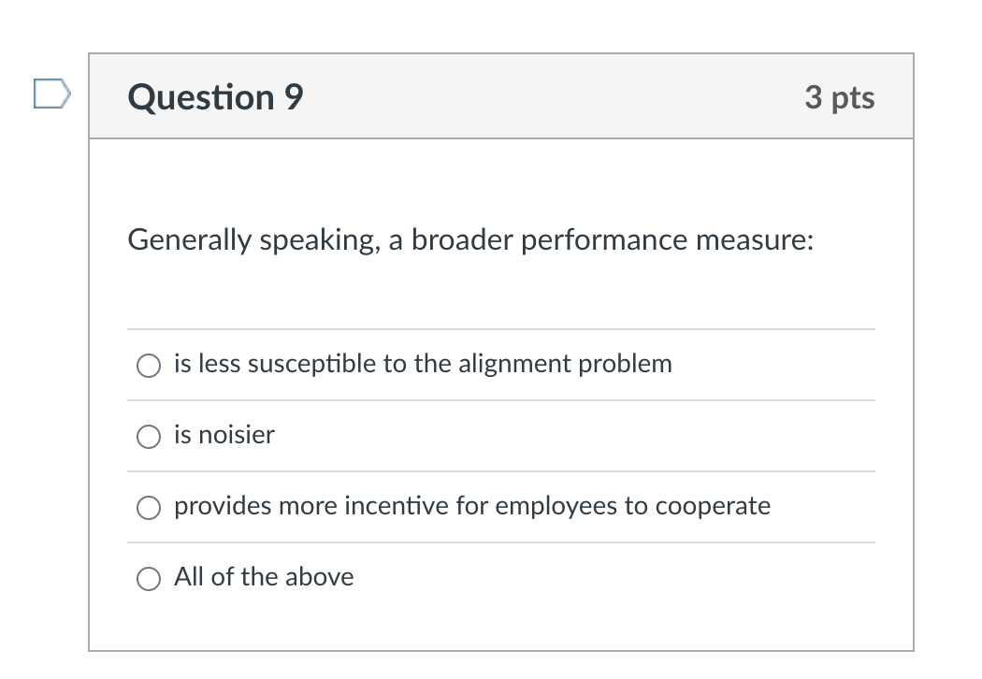Screen dimensions: 982x679
Task: Click the Question 9 header bar
Action: coord(501,96)
